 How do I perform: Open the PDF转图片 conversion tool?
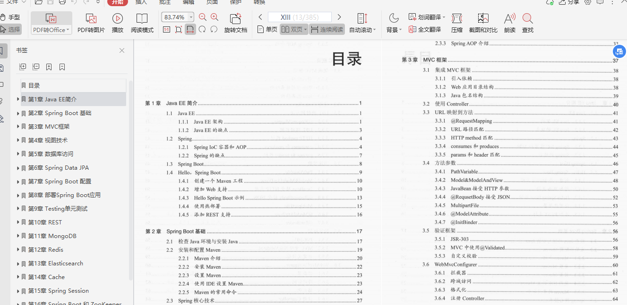click(x=91, y=22)
